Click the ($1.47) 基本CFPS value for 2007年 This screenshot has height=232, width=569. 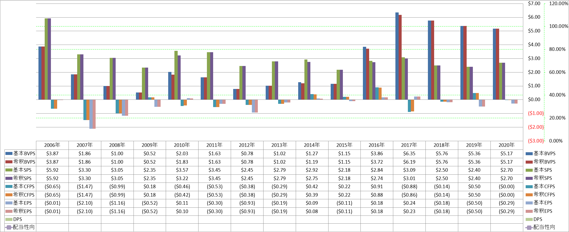point(85,187)
